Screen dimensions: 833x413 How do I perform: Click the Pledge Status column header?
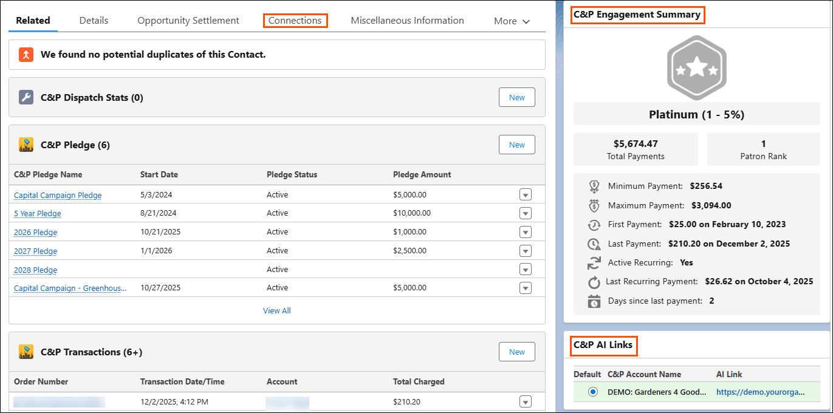292,174
